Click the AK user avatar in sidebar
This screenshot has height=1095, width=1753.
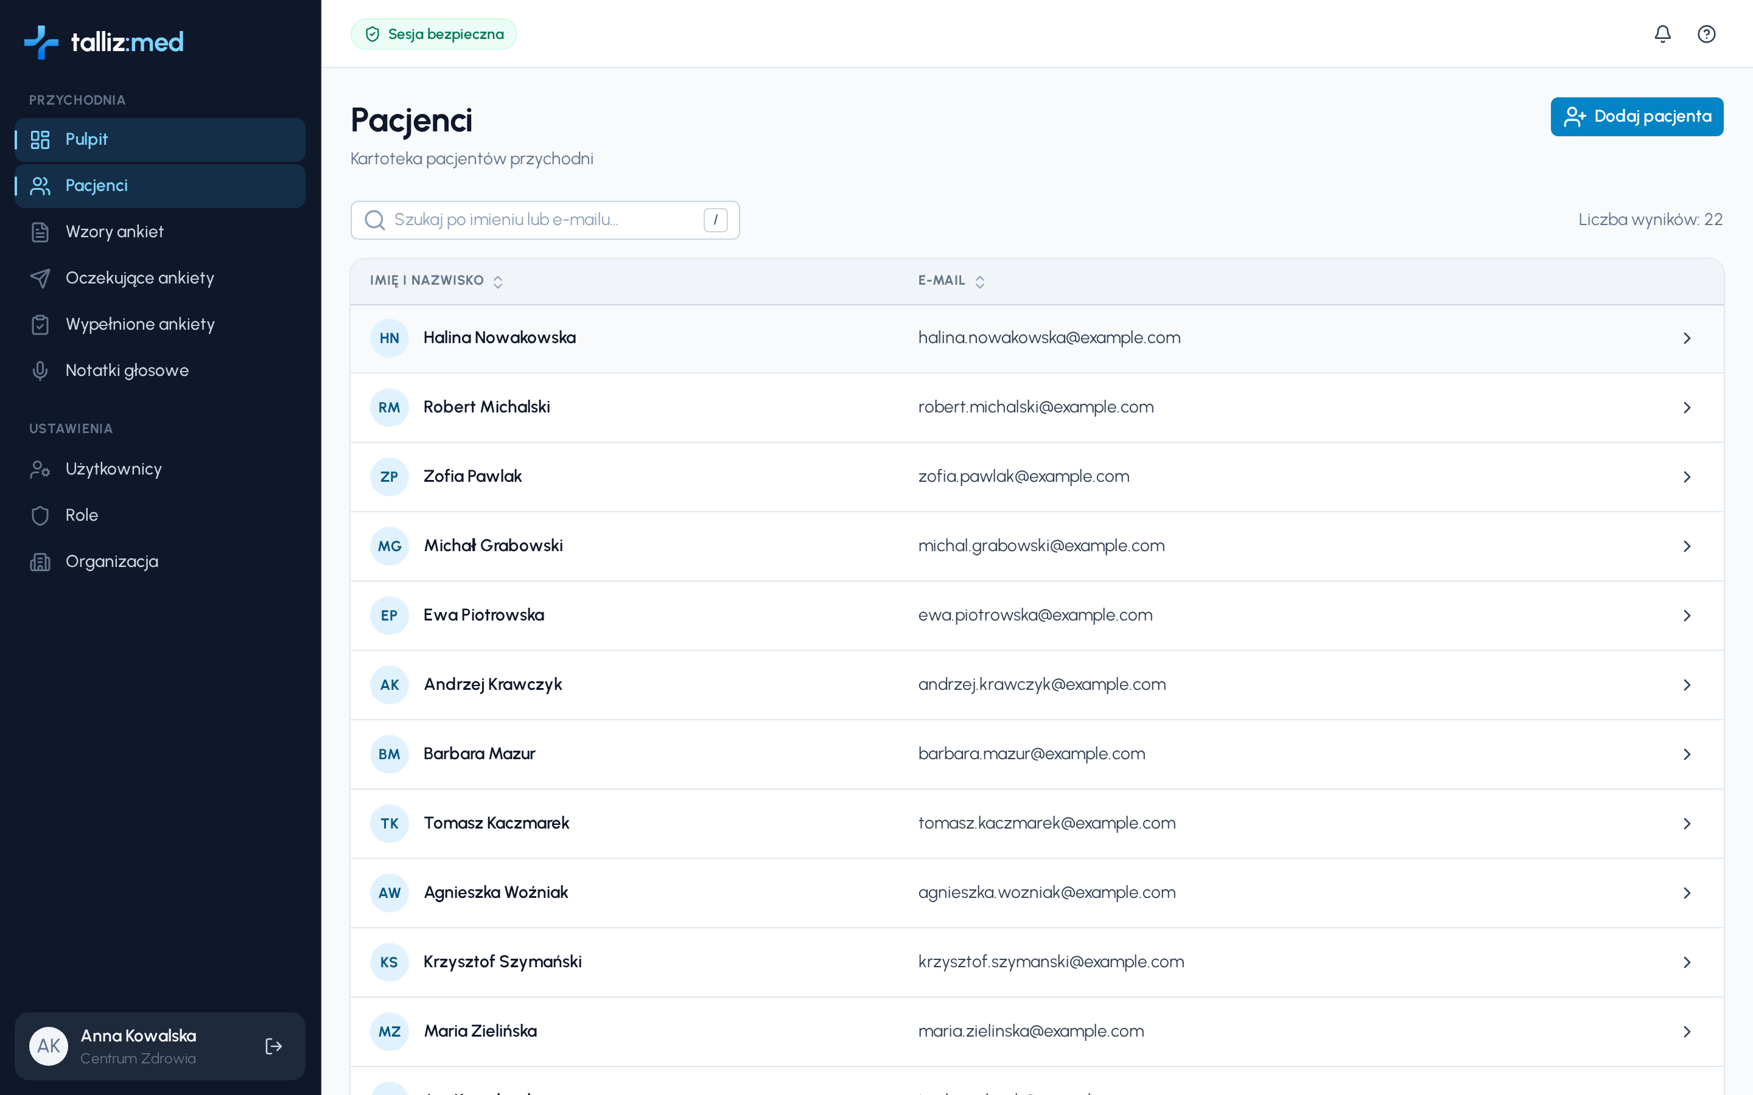tap(49, 1046)
